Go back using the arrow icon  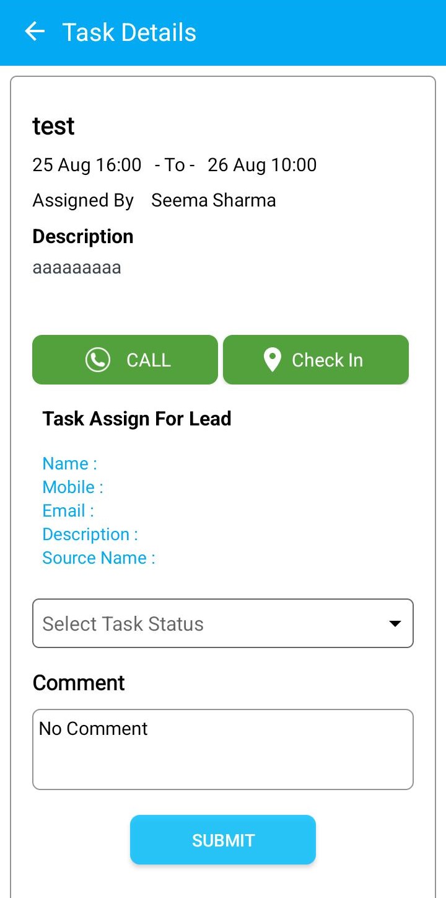[35, 32]
